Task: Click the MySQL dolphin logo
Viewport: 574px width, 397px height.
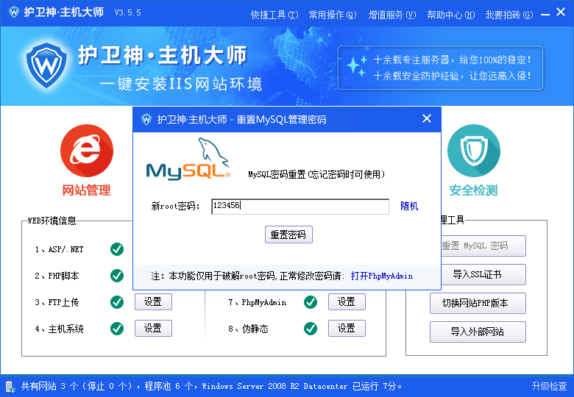Action: [x=188, y=160]
